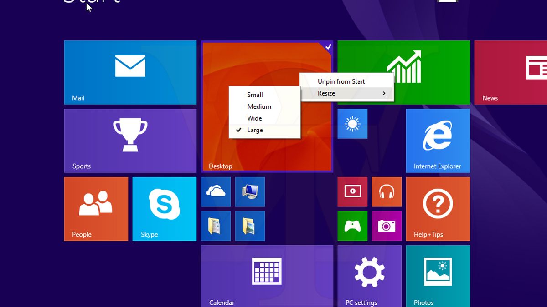Open the Pictures folder tile
This screenshot has height=307, width=547.
[250, 226]
